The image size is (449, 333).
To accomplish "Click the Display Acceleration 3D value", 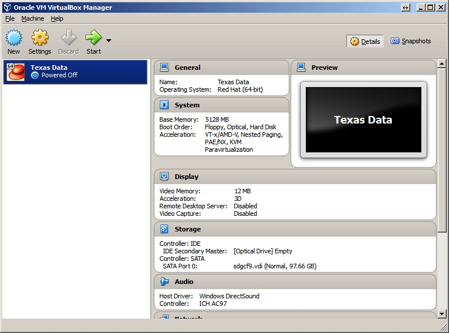I will [238, 199].
